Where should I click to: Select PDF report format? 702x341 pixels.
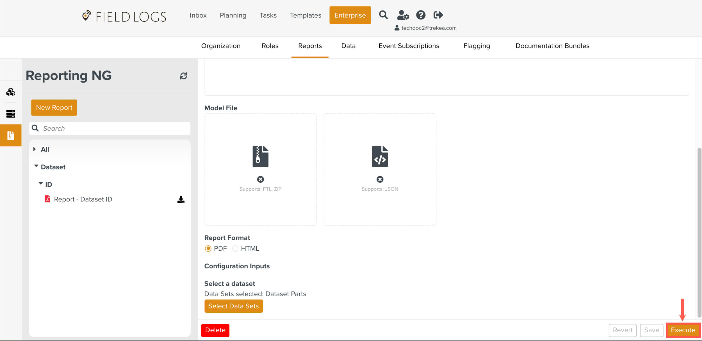point(208,249)
